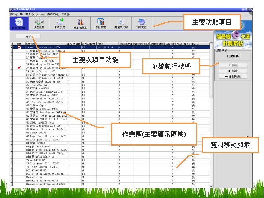264x198 pixels.
Task: Uncheck the 1F HP Color LaserJet 2600n checkbox
Action: [x=19, y=47]
